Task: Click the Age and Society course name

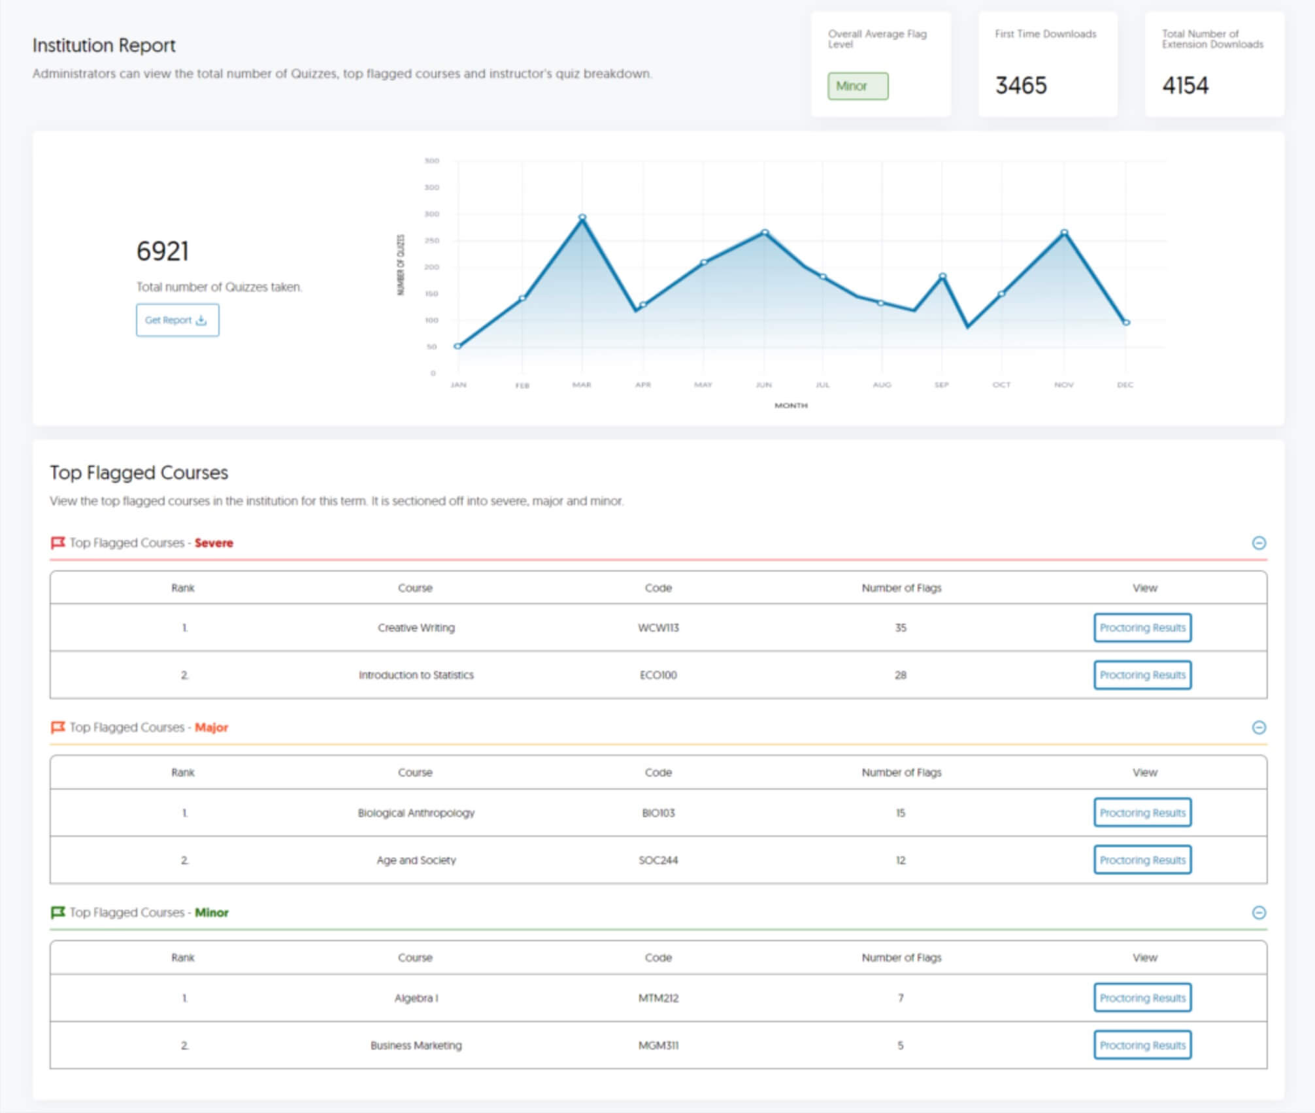Action: 416,860
